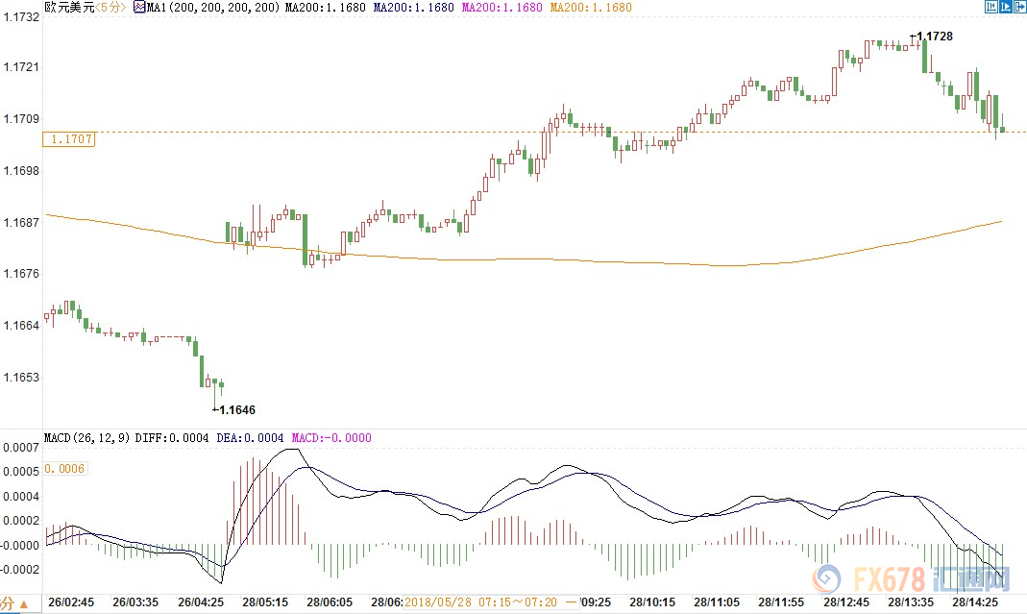Click the 28/14:25 time axis label

pos(975,602)
